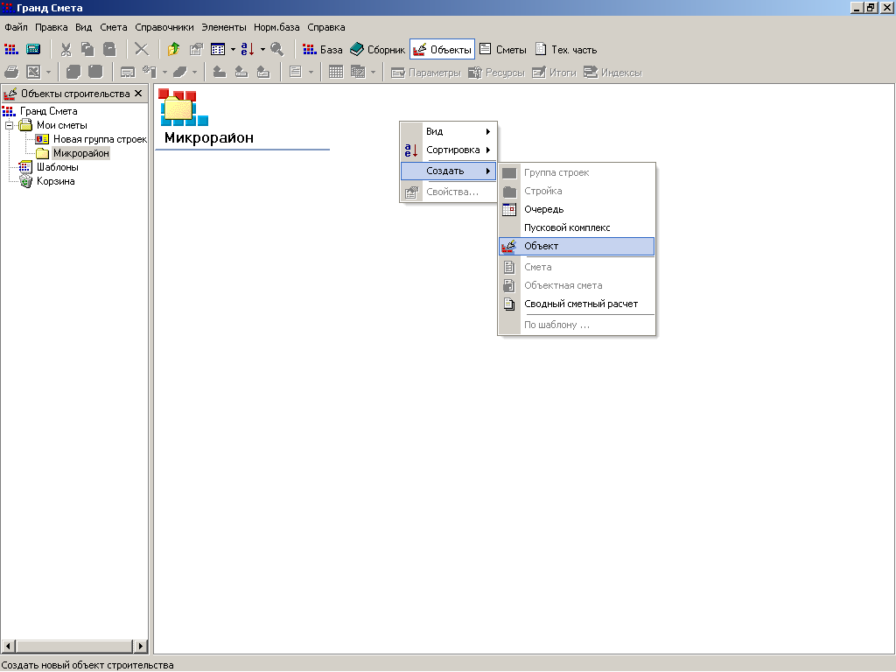The image size is (896, 672).
Task: Open the view mode dropdown arrow
Action: click(233, 50)
